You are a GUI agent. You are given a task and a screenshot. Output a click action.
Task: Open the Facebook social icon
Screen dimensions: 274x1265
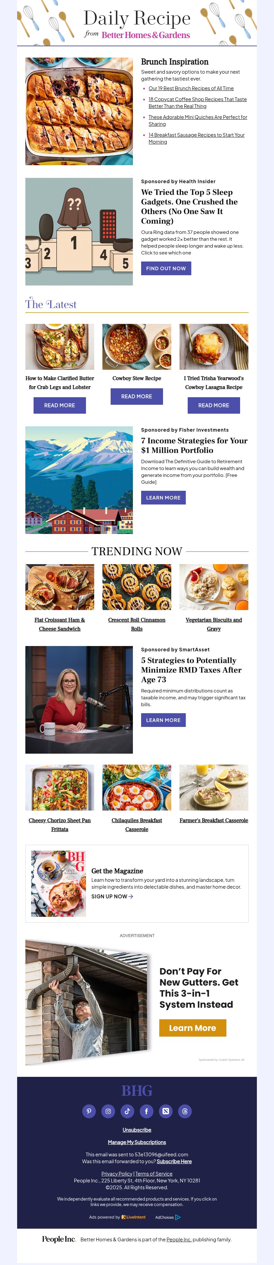[146, 1111]
